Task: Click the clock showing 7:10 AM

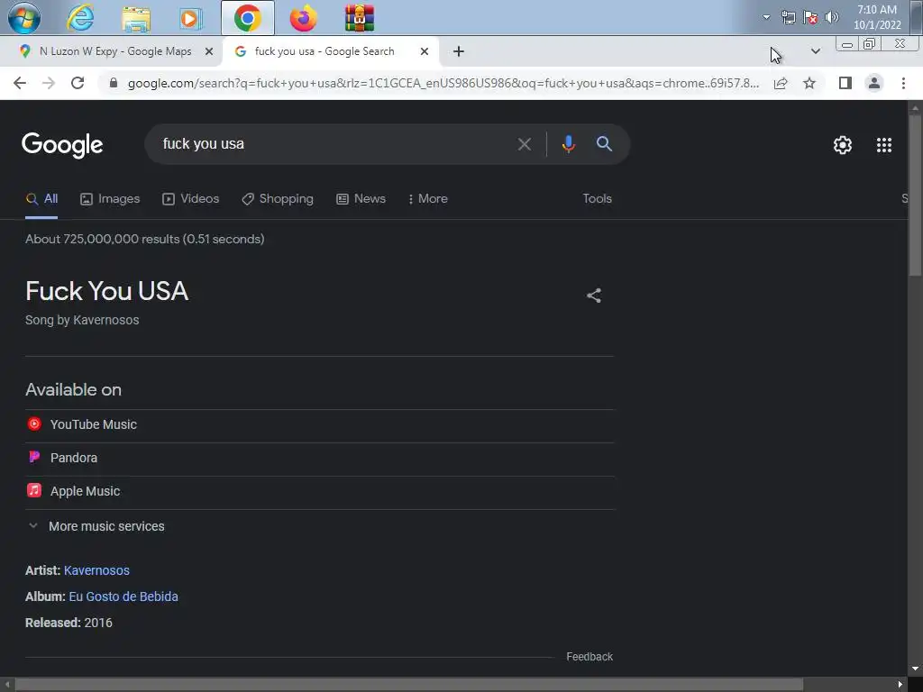Action: 877,17
